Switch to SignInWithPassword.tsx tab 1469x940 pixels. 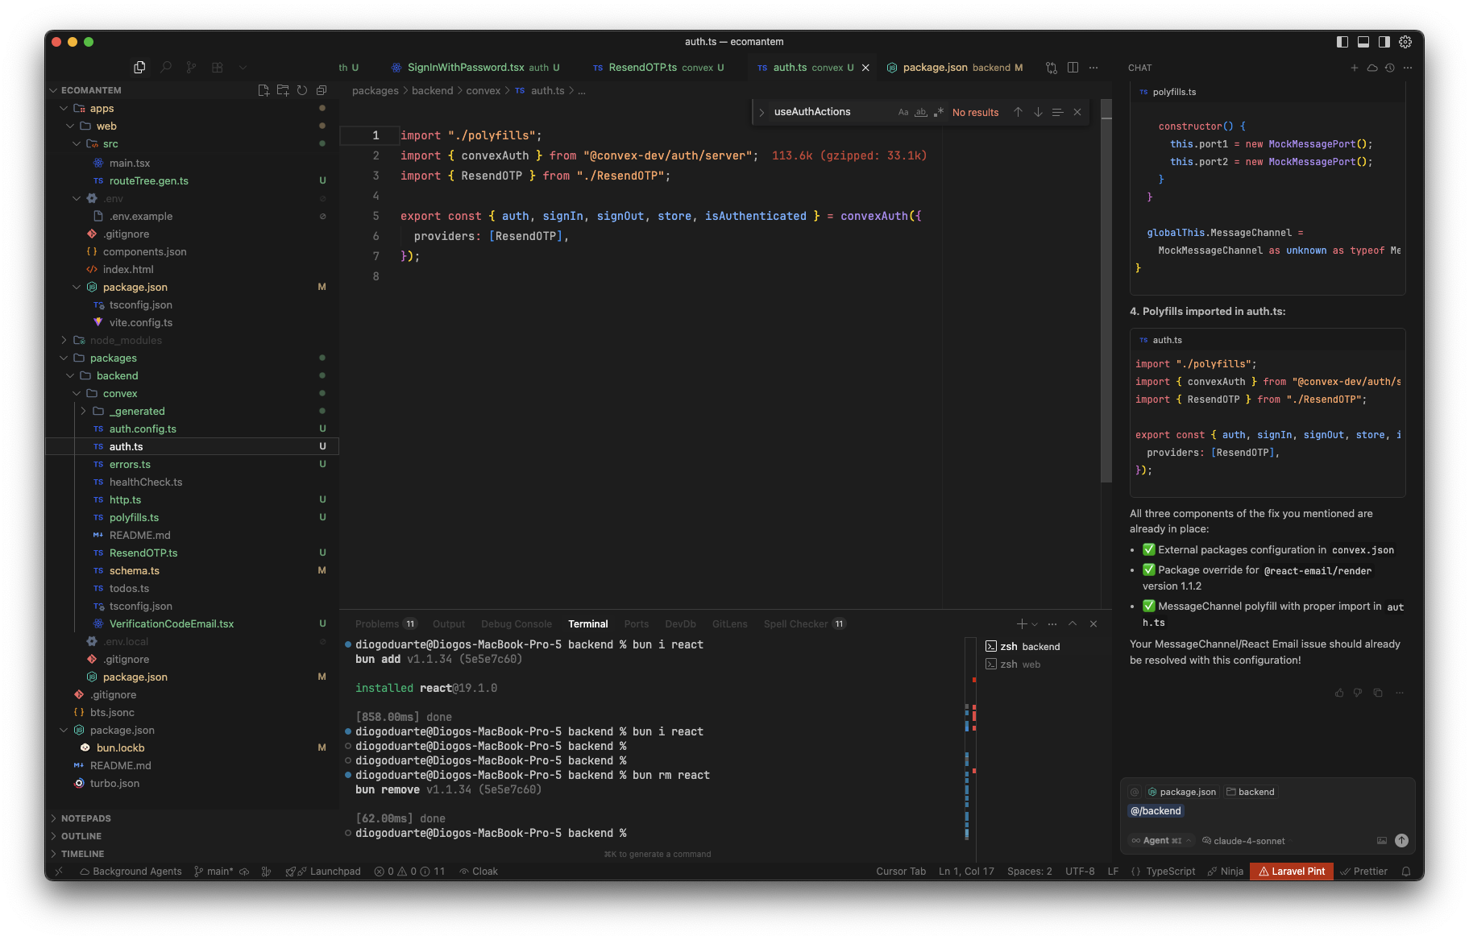(475, 68)
